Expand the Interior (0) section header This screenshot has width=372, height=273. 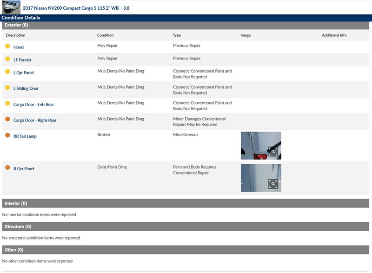[16, 203]
